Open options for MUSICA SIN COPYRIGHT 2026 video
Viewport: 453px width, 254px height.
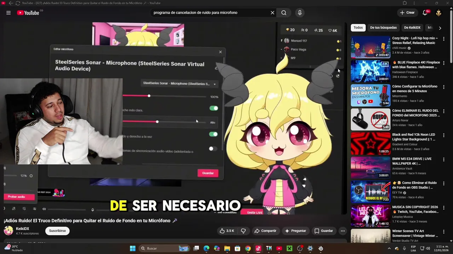tap(444, 207)
